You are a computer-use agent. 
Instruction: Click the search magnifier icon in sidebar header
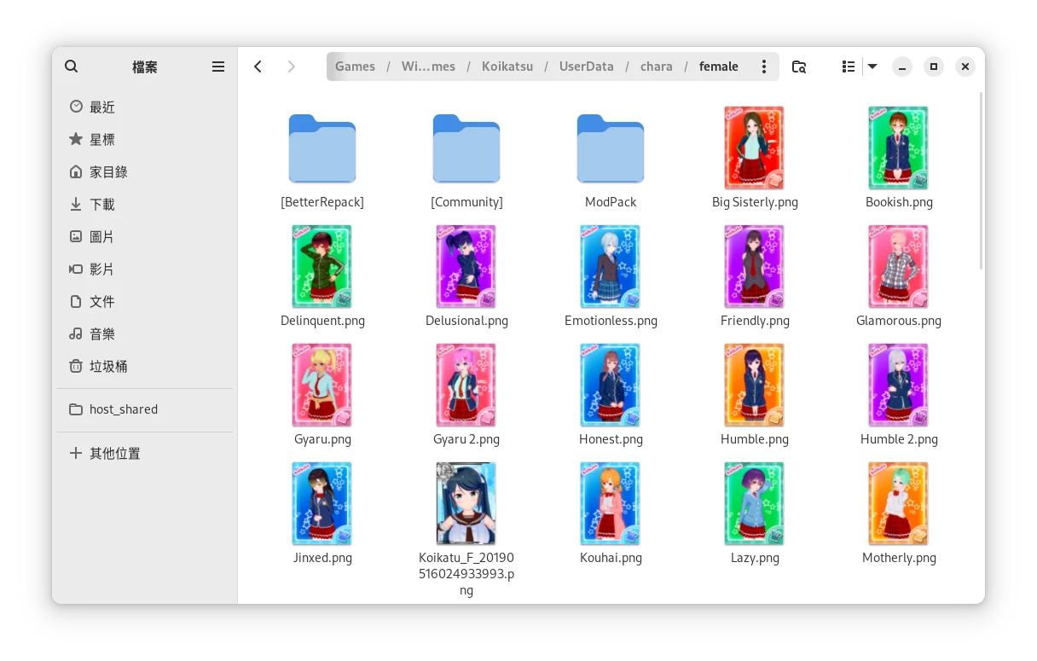[x=72, y=67]
